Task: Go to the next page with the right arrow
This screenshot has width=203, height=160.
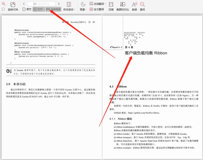Action: 59,4
